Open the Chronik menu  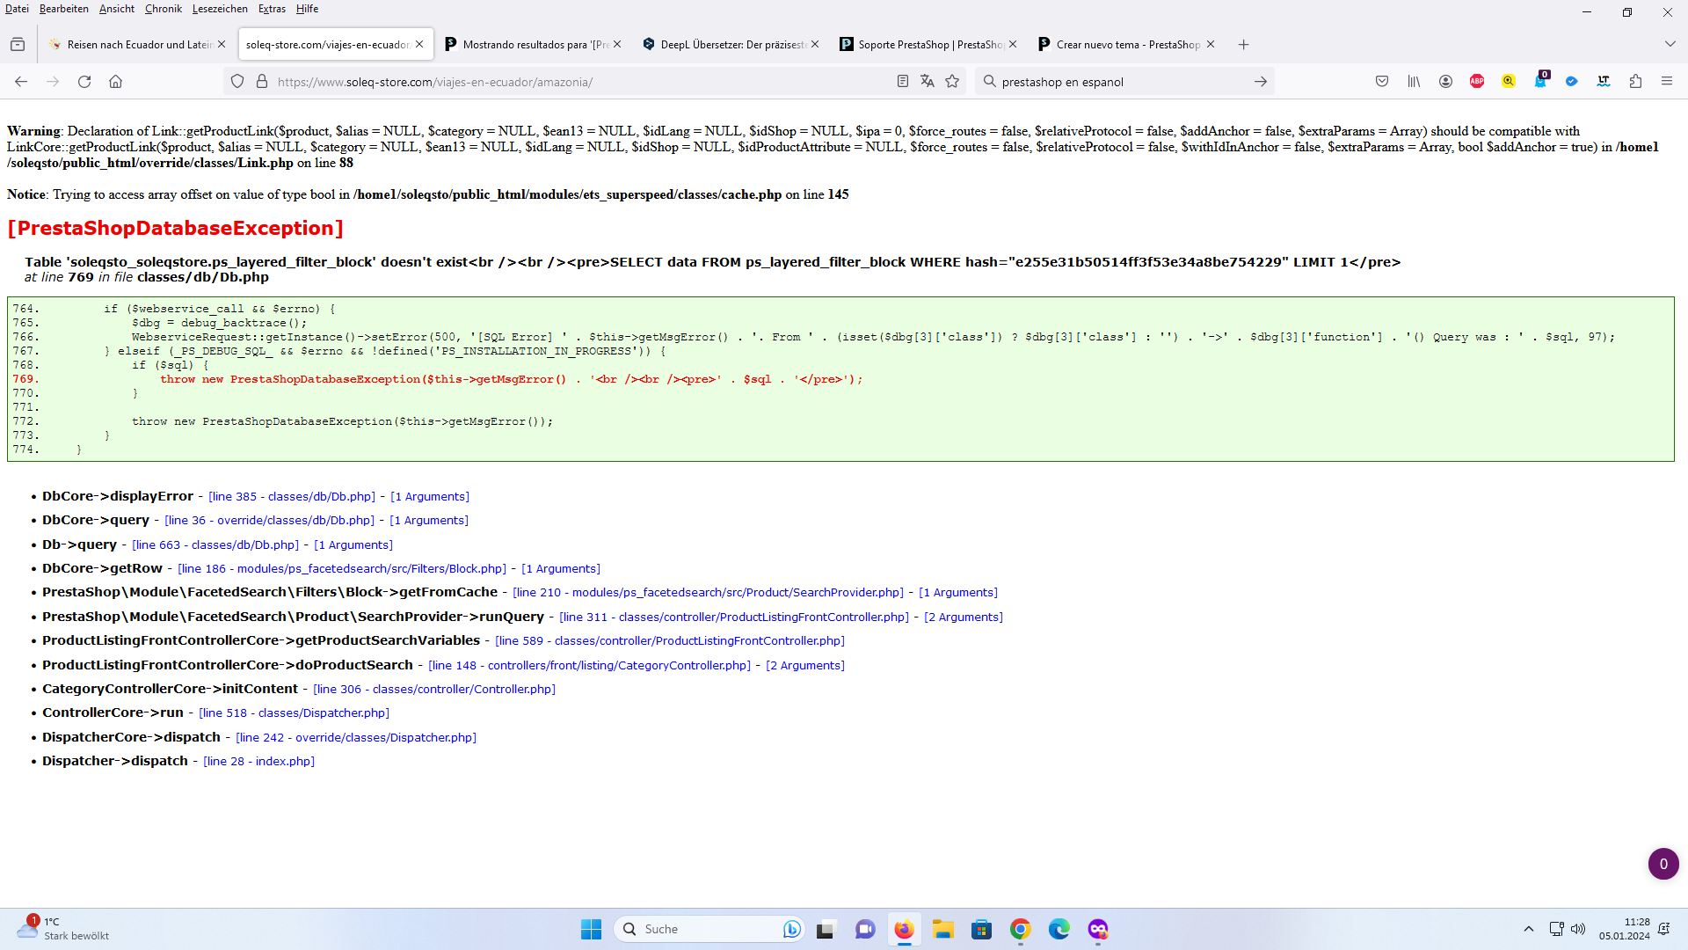click(x=163, y=9)
